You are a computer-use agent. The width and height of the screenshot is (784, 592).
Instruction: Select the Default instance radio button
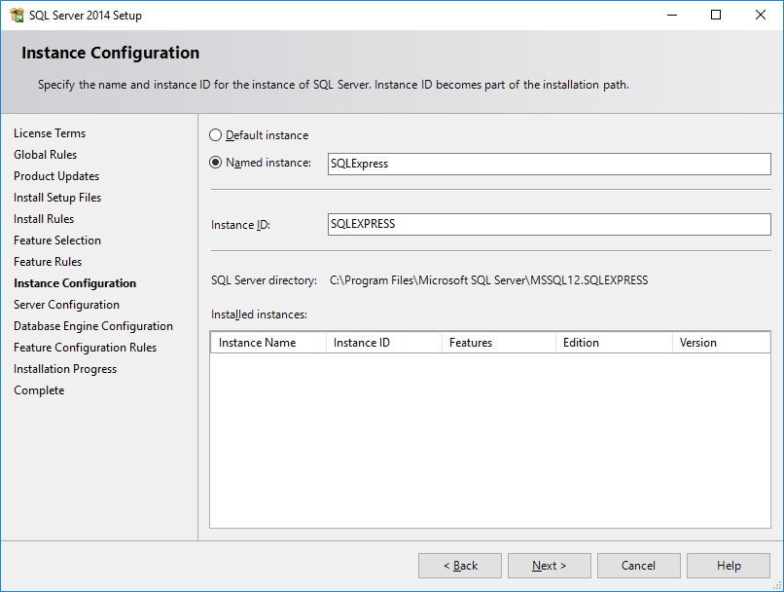pos(215,134)
